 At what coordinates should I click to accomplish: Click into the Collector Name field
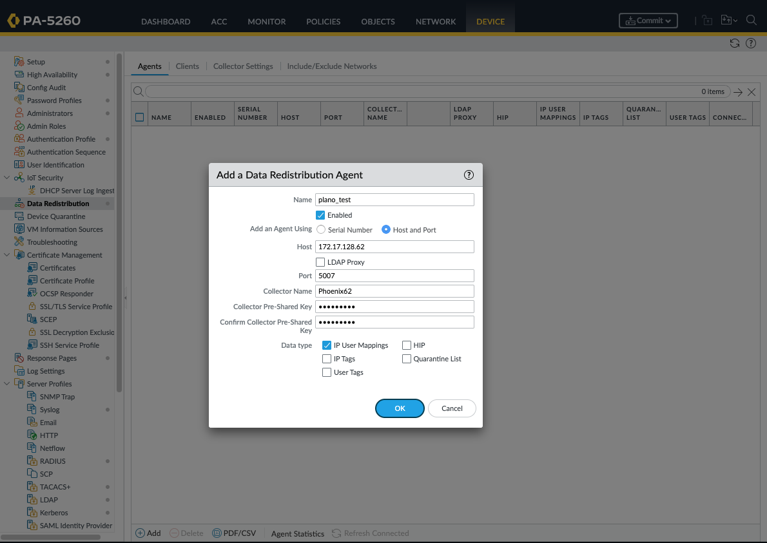tap(394, 291)
